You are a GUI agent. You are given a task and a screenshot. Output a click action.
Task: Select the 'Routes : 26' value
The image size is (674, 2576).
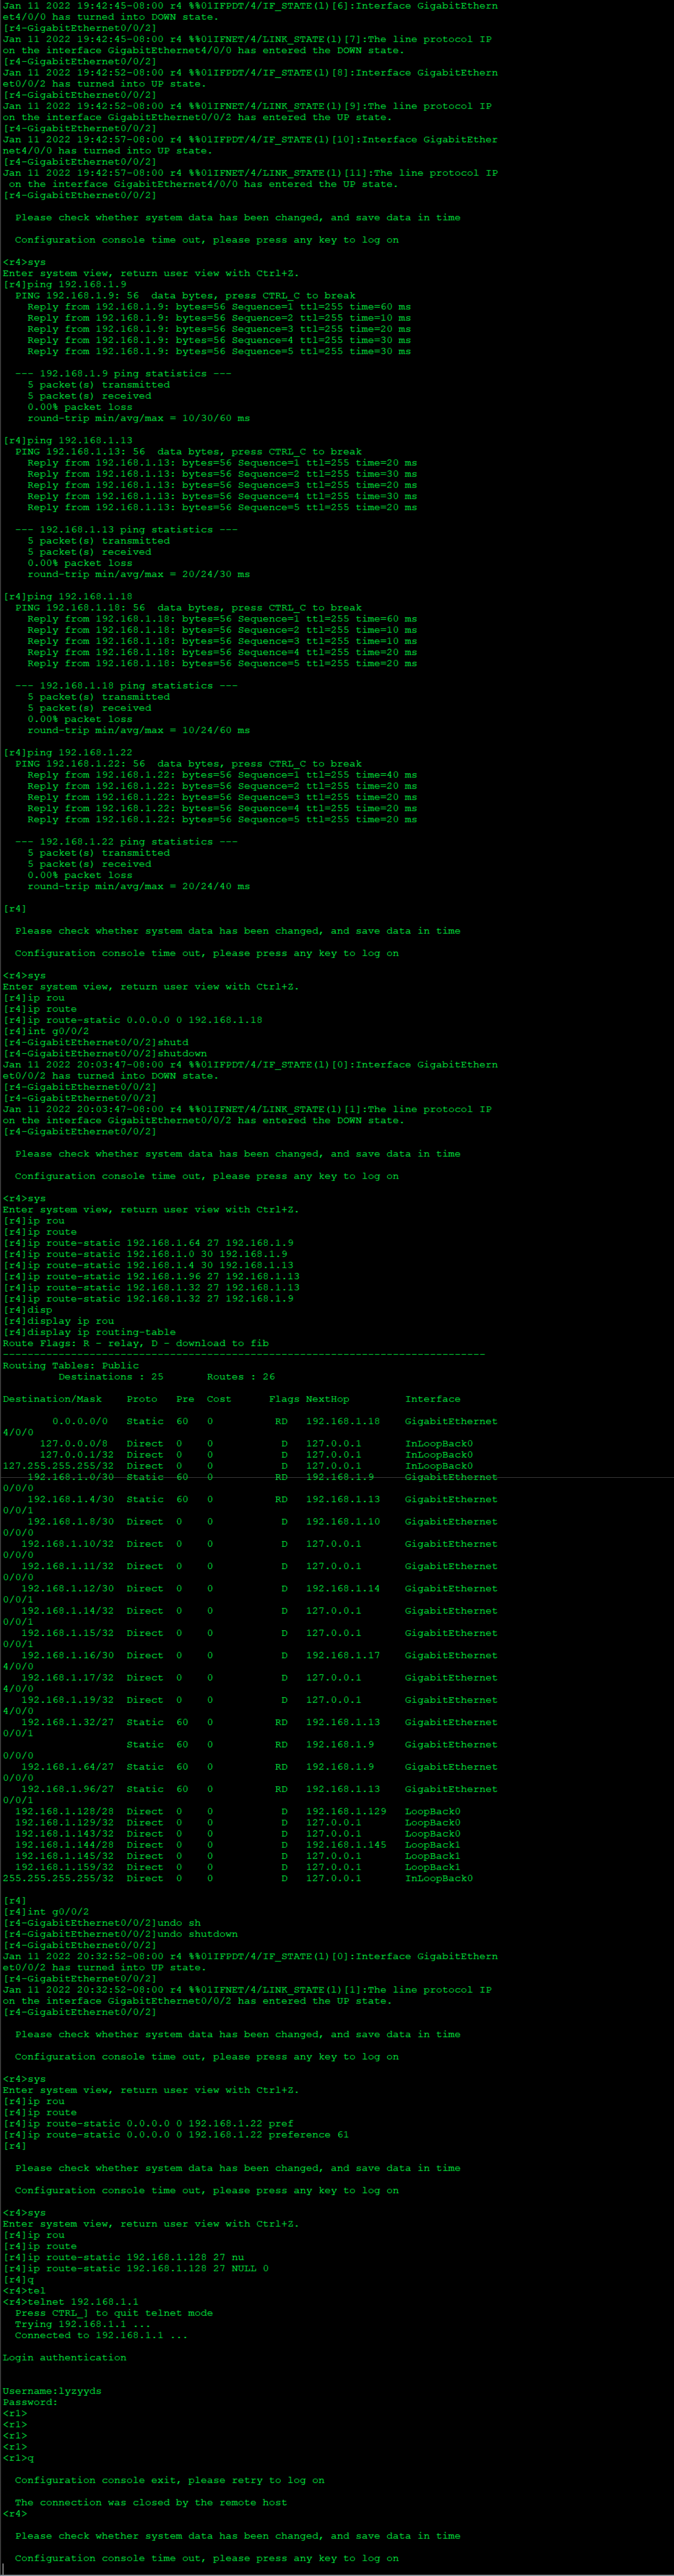coord(241,1376)
